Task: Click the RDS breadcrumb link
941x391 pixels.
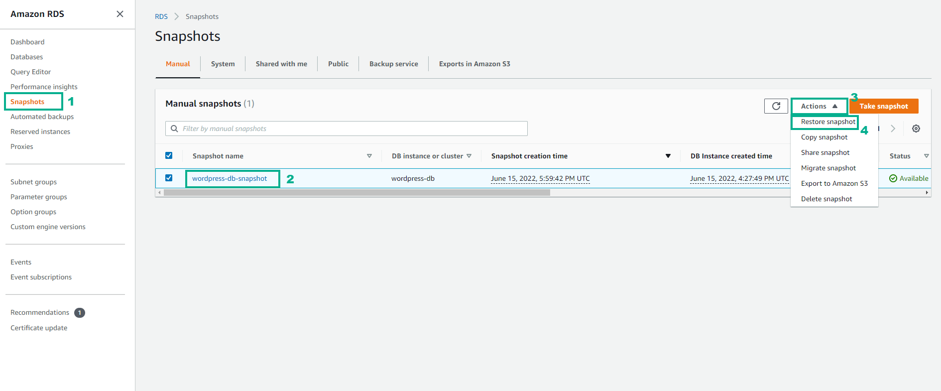Action: tap(161, 16)
